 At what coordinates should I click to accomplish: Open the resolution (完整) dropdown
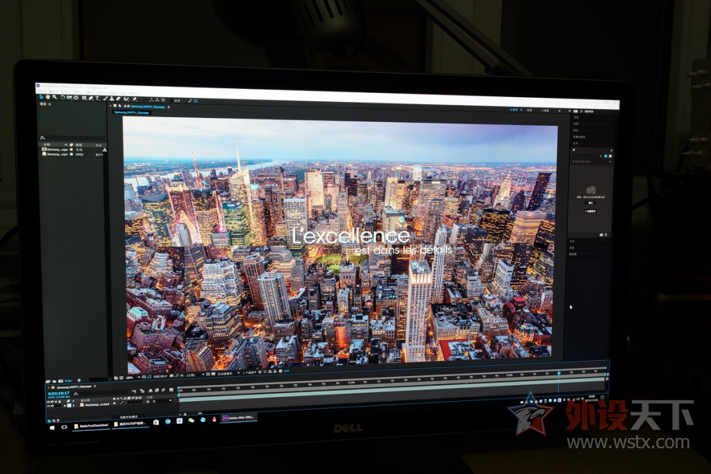click(x=196, y=375)
